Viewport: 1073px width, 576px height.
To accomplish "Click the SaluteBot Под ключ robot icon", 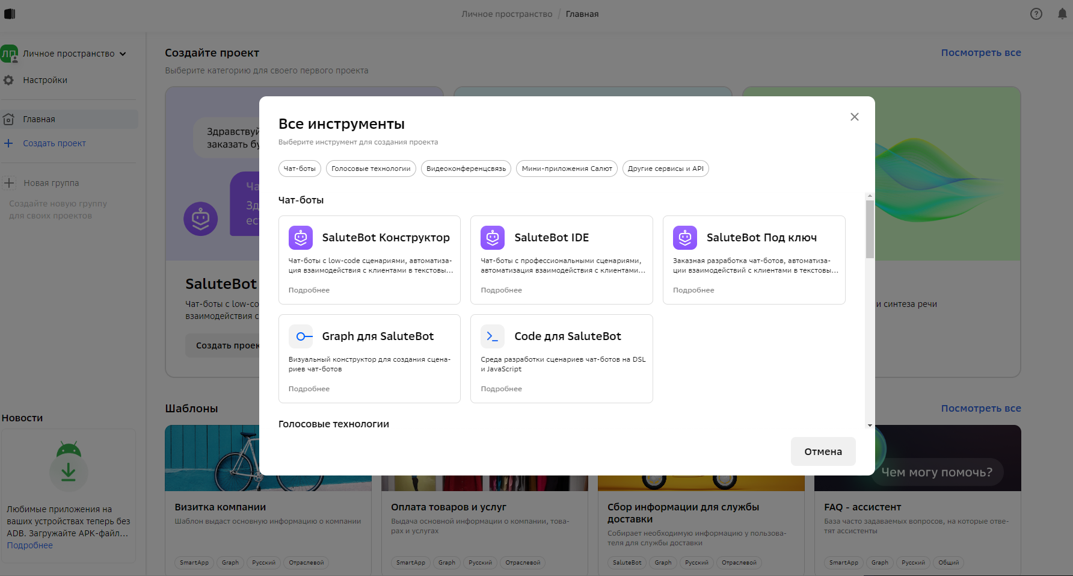I will 685,238.
